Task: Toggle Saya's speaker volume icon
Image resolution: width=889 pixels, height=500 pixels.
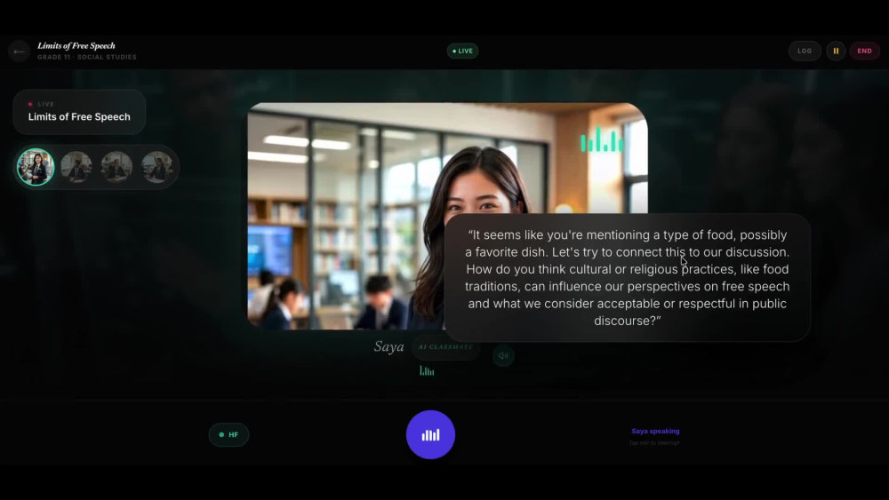Action: click(x=503, y=355)
